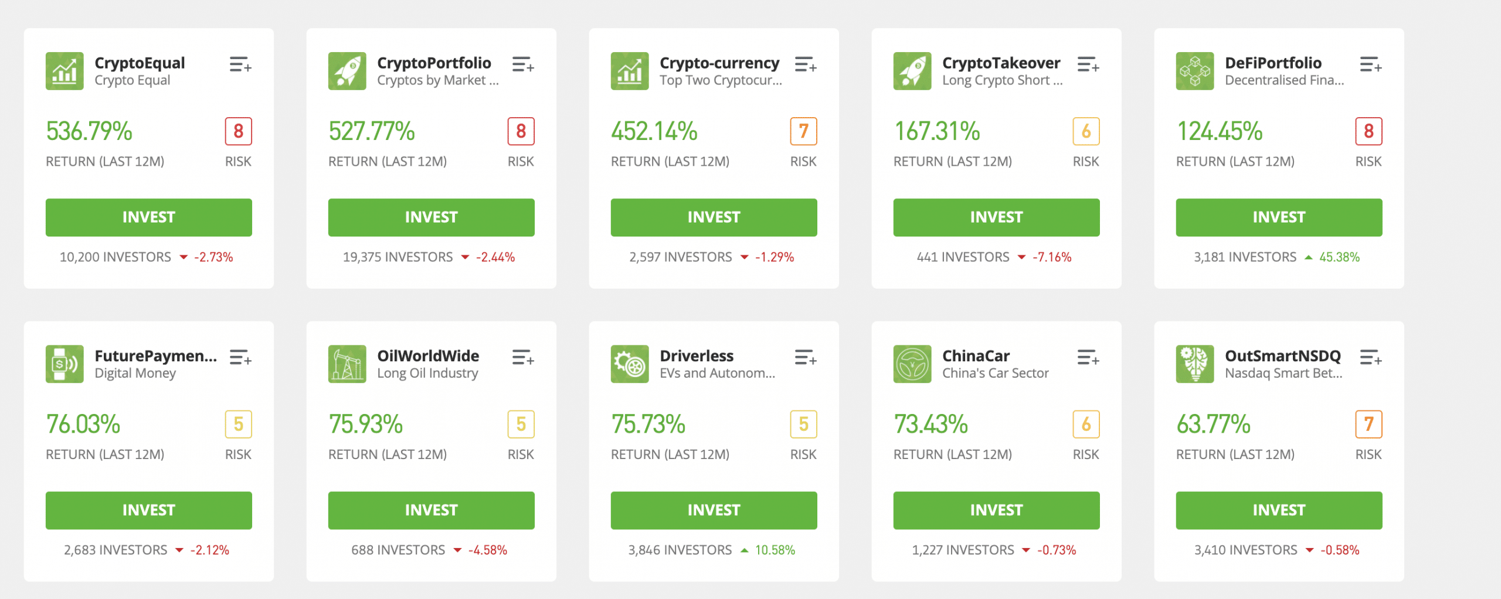Add CryptoEqual to watchlist

(240, 64)
